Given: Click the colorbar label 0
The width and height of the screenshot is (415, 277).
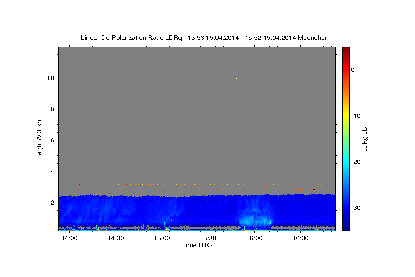Looking at the screenshot, I should 353,70.
